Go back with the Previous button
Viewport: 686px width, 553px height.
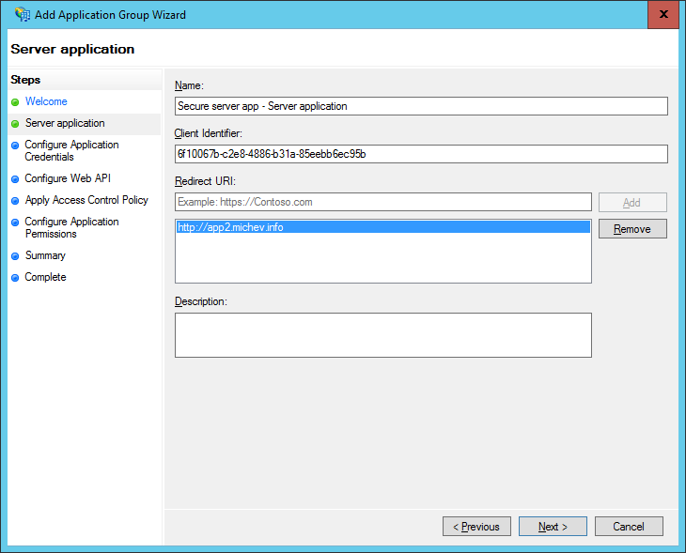(x=476, y=527)
